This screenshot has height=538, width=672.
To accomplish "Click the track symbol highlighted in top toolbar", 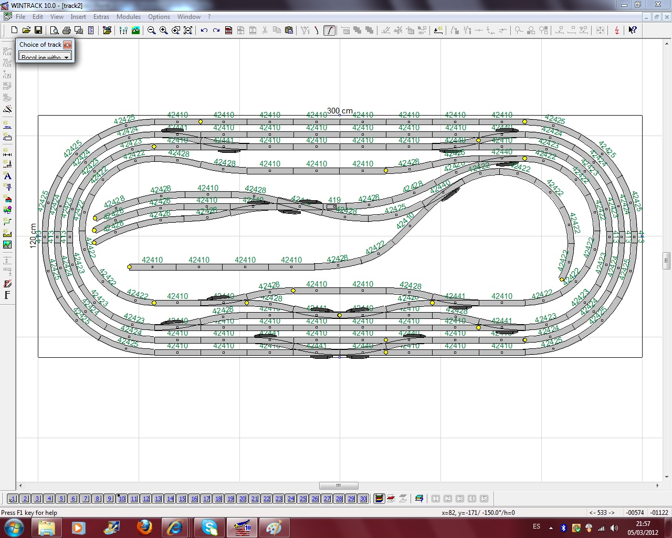I will [x=329, y=30].
